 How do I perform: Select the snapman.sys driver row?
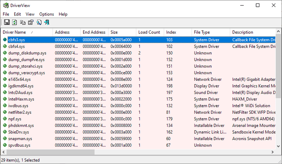[x=138, y=138]
